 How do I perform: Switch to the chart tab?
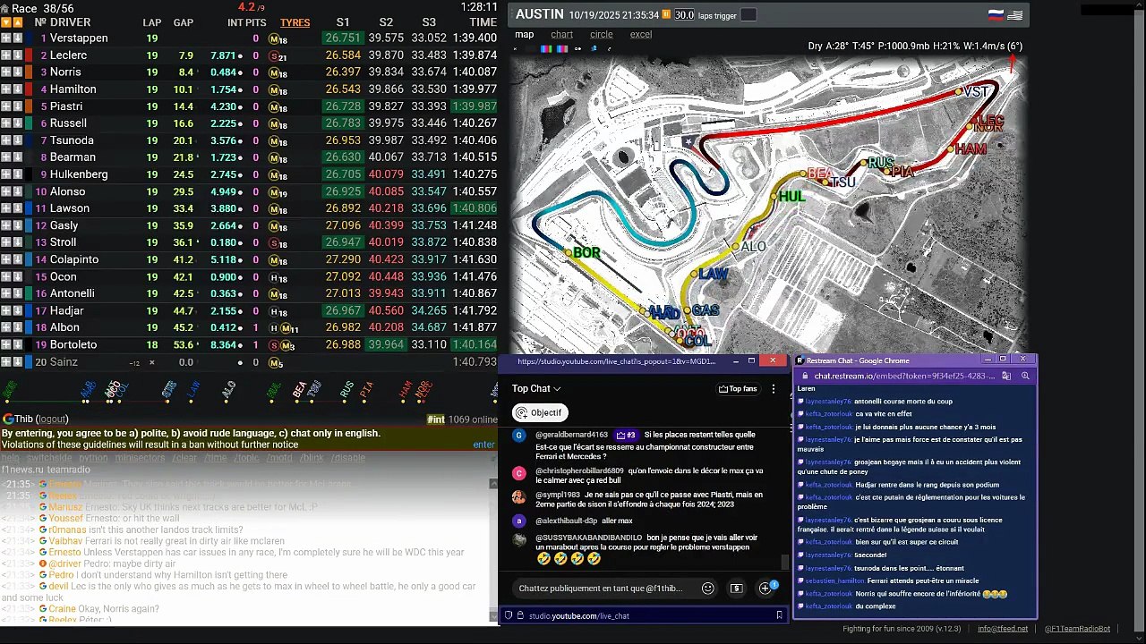pos(561,35)
